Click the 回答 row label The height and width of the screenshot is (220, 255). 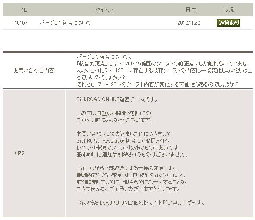19,153
